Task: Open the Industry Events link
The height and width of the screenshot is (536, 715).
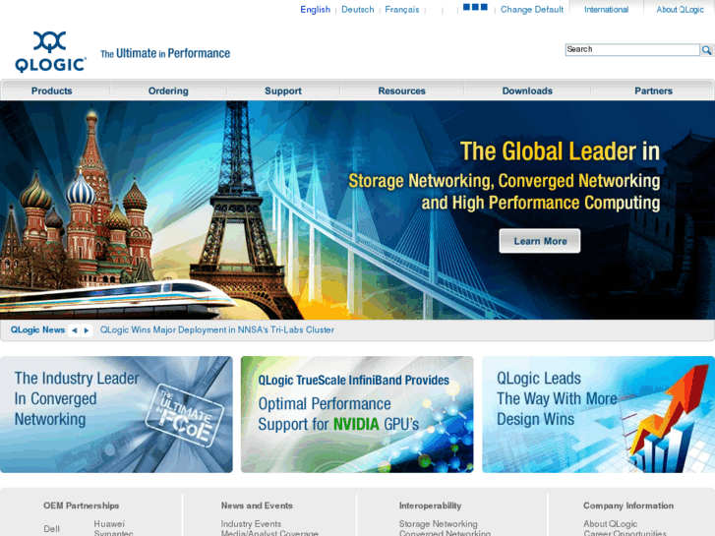Action: point(251,523)
